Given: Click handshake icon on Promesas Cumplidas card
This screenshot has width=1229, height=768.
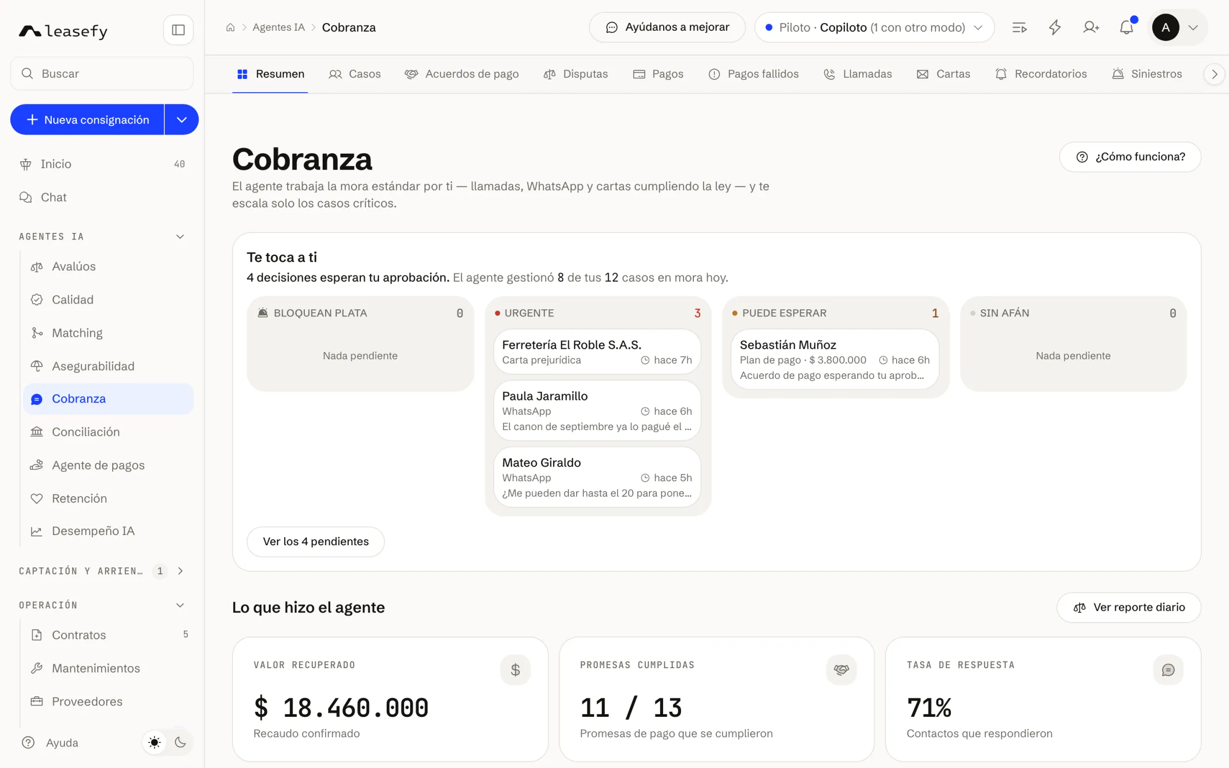Looking at the screenshot, I should [x=841, y=670].
